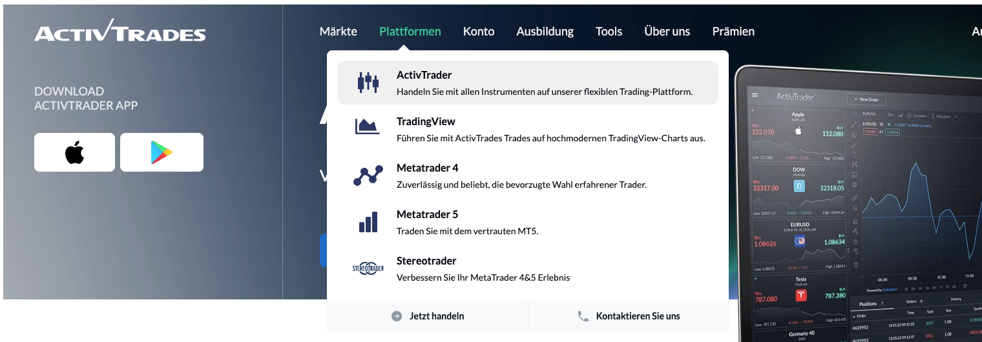The width and height of the screenshot is (982, 342).
Task: Click the text tool icon in chart toolbar
Action: pos(854,155)
